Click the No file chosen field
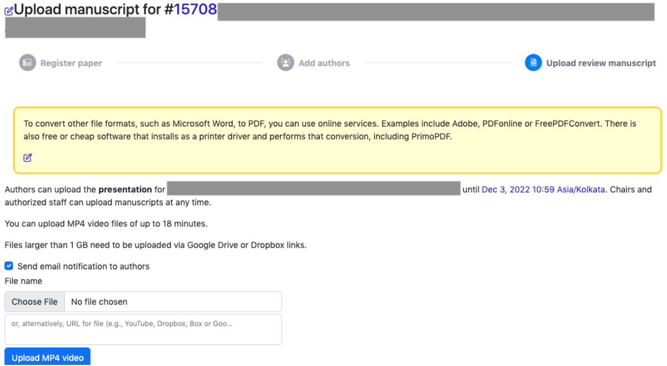Screen dimensions: 667x366 [173, 302]
